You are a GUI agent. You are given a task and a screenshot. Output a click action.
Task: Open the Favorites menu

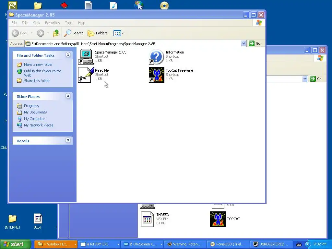(x=52, y=23)
